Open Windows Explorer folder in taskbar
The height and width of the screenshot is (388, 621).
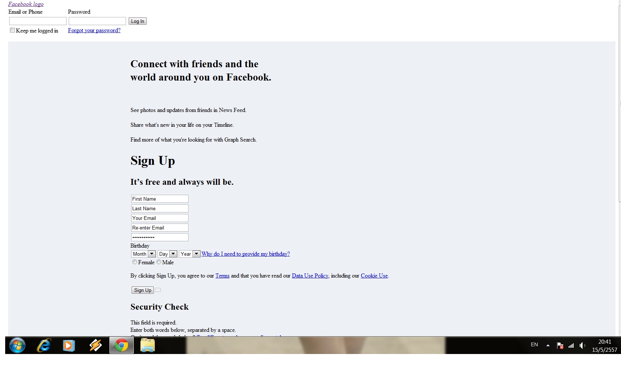click(147, 346)
